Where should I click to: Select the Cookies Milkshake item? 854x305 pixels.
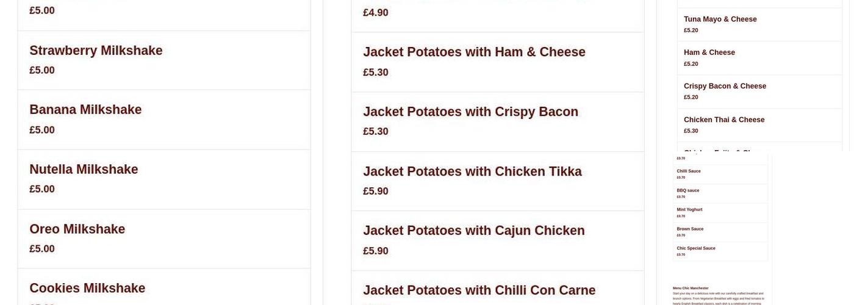click(x=87, y=288)
